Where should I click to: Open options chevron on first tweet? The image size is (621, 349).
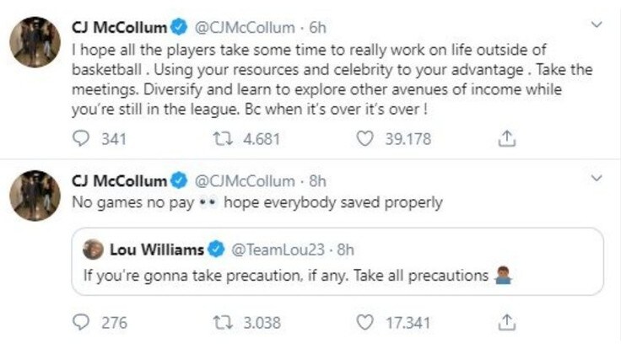(x=597, y=24)
